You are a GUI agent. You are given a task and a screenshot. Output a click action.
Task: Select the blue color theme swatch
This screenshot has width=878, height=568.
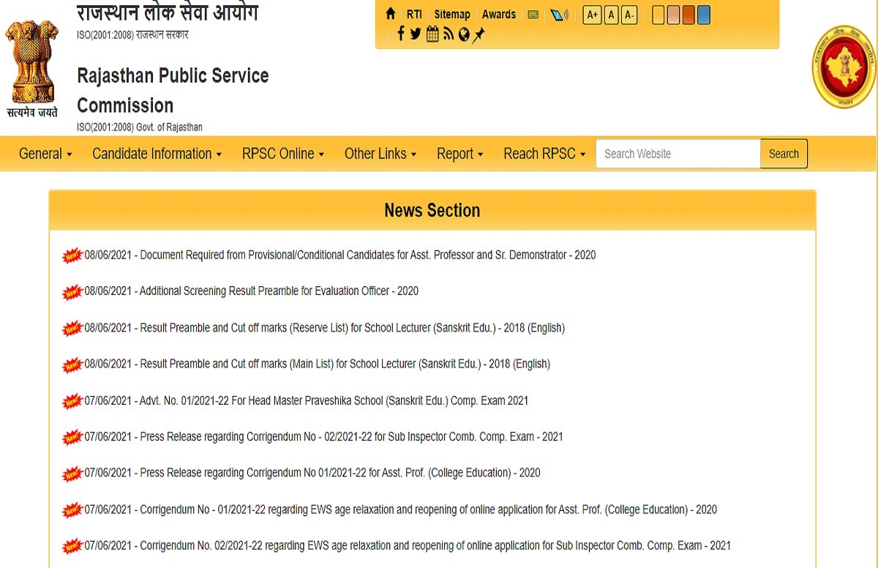coord(704,15)
